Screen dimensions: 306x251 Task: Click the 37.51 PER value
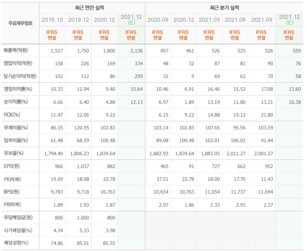[162, 179]
